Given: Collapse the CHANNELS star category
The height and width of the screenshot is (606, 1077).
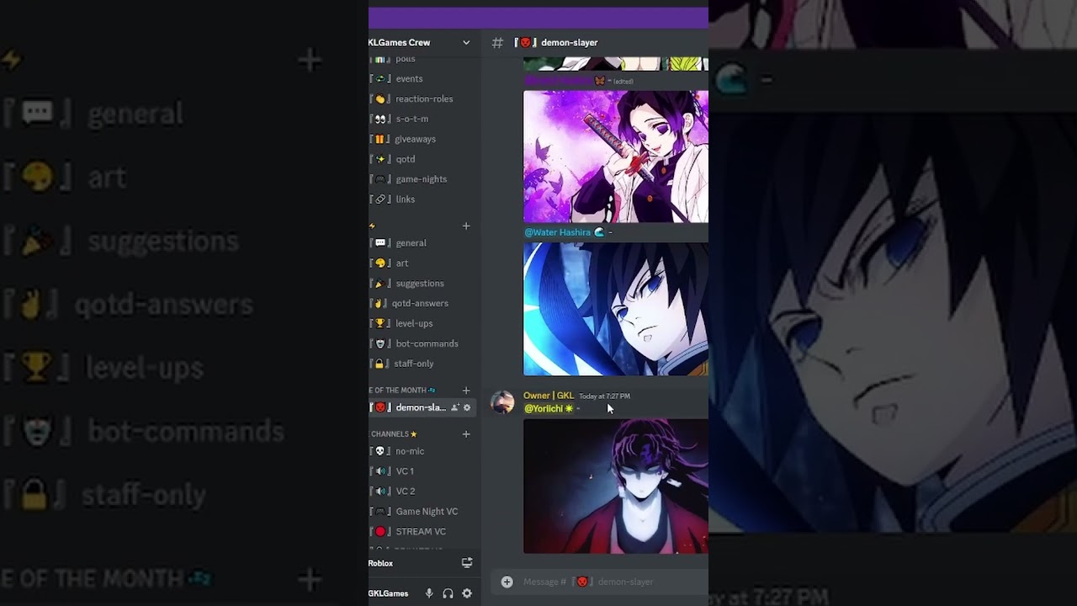Looking at the screenshot, I should [x=393, y=434].
